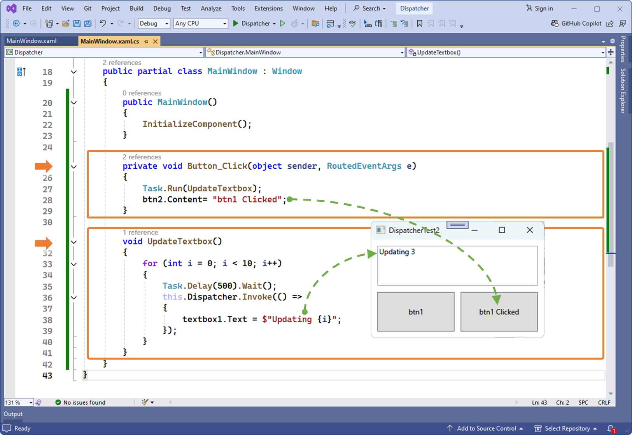Open the Dispatcher startup target dropdown arrow
Screen dimensions: 632x435
(274, 24)
